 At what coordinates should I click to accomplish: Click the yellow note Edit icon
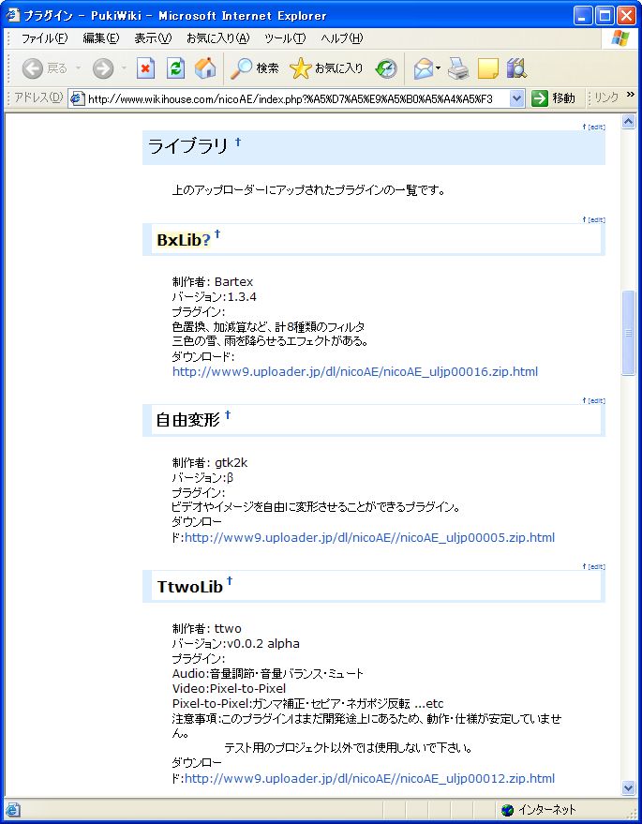point(487,68)
